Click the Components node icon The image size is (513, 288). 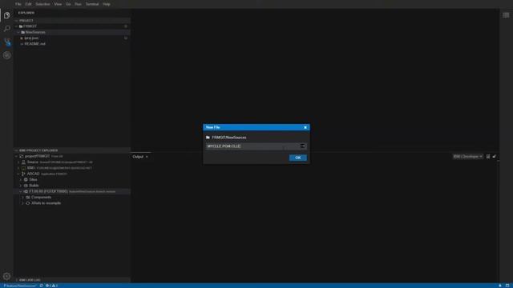(x=28, y=198)
